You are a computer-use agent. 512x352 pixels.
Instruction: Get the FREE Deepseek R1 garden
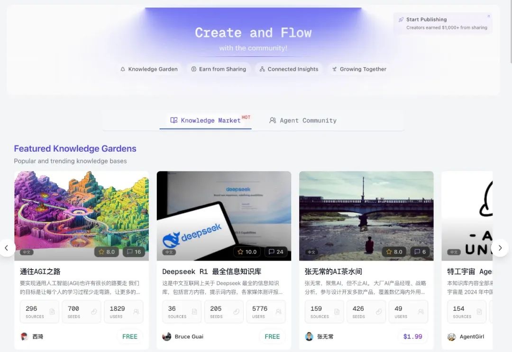click(x=272, y=337)
